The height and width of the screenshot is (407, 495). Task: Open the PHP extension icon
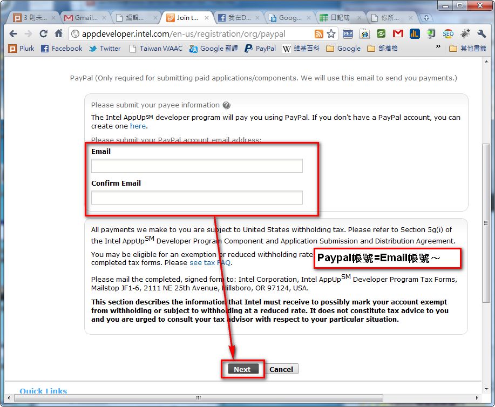[348, 34]
